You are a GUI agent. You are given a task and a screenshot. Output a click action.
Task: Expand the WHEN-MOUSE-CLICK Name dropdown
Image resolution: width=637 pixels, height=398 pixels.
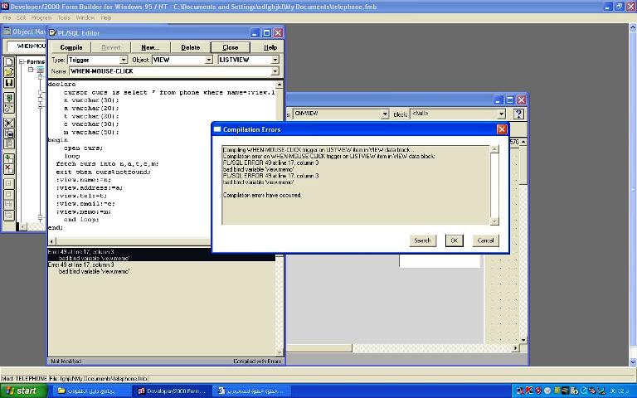tap(274, 71)
